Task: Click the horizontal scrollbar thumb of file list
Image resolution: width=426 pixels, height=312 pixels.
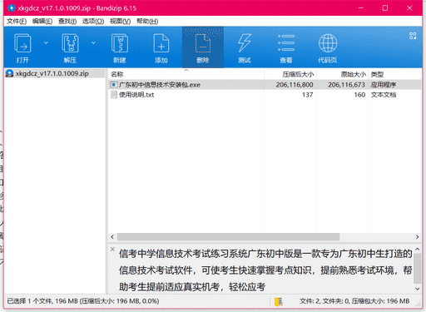Action: coord(228,237)
